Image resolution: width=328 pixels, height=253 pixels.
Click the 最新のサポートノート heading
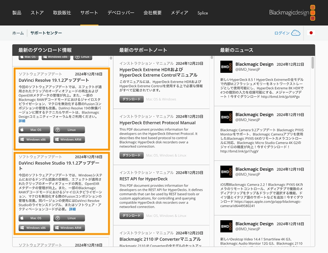coord(143,50)
